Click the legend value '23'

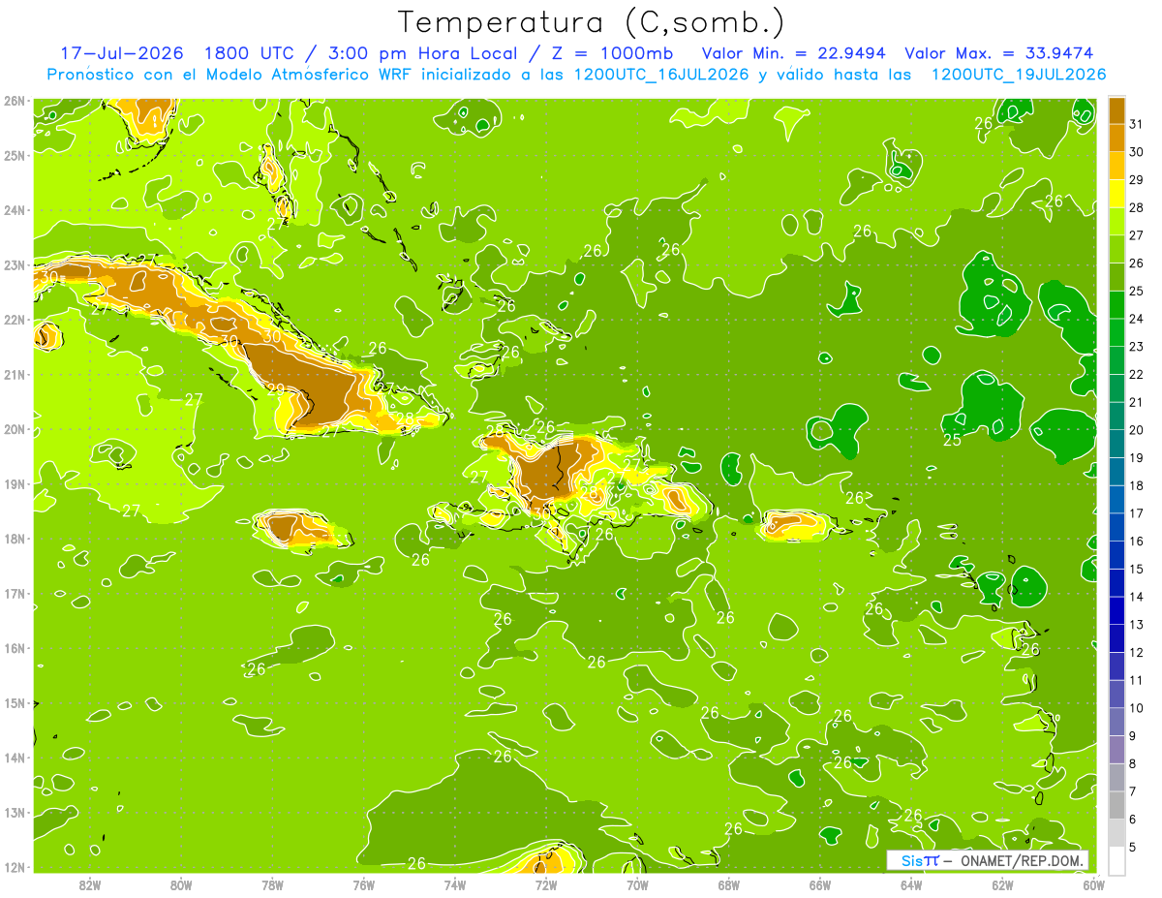pos(1136,347)
